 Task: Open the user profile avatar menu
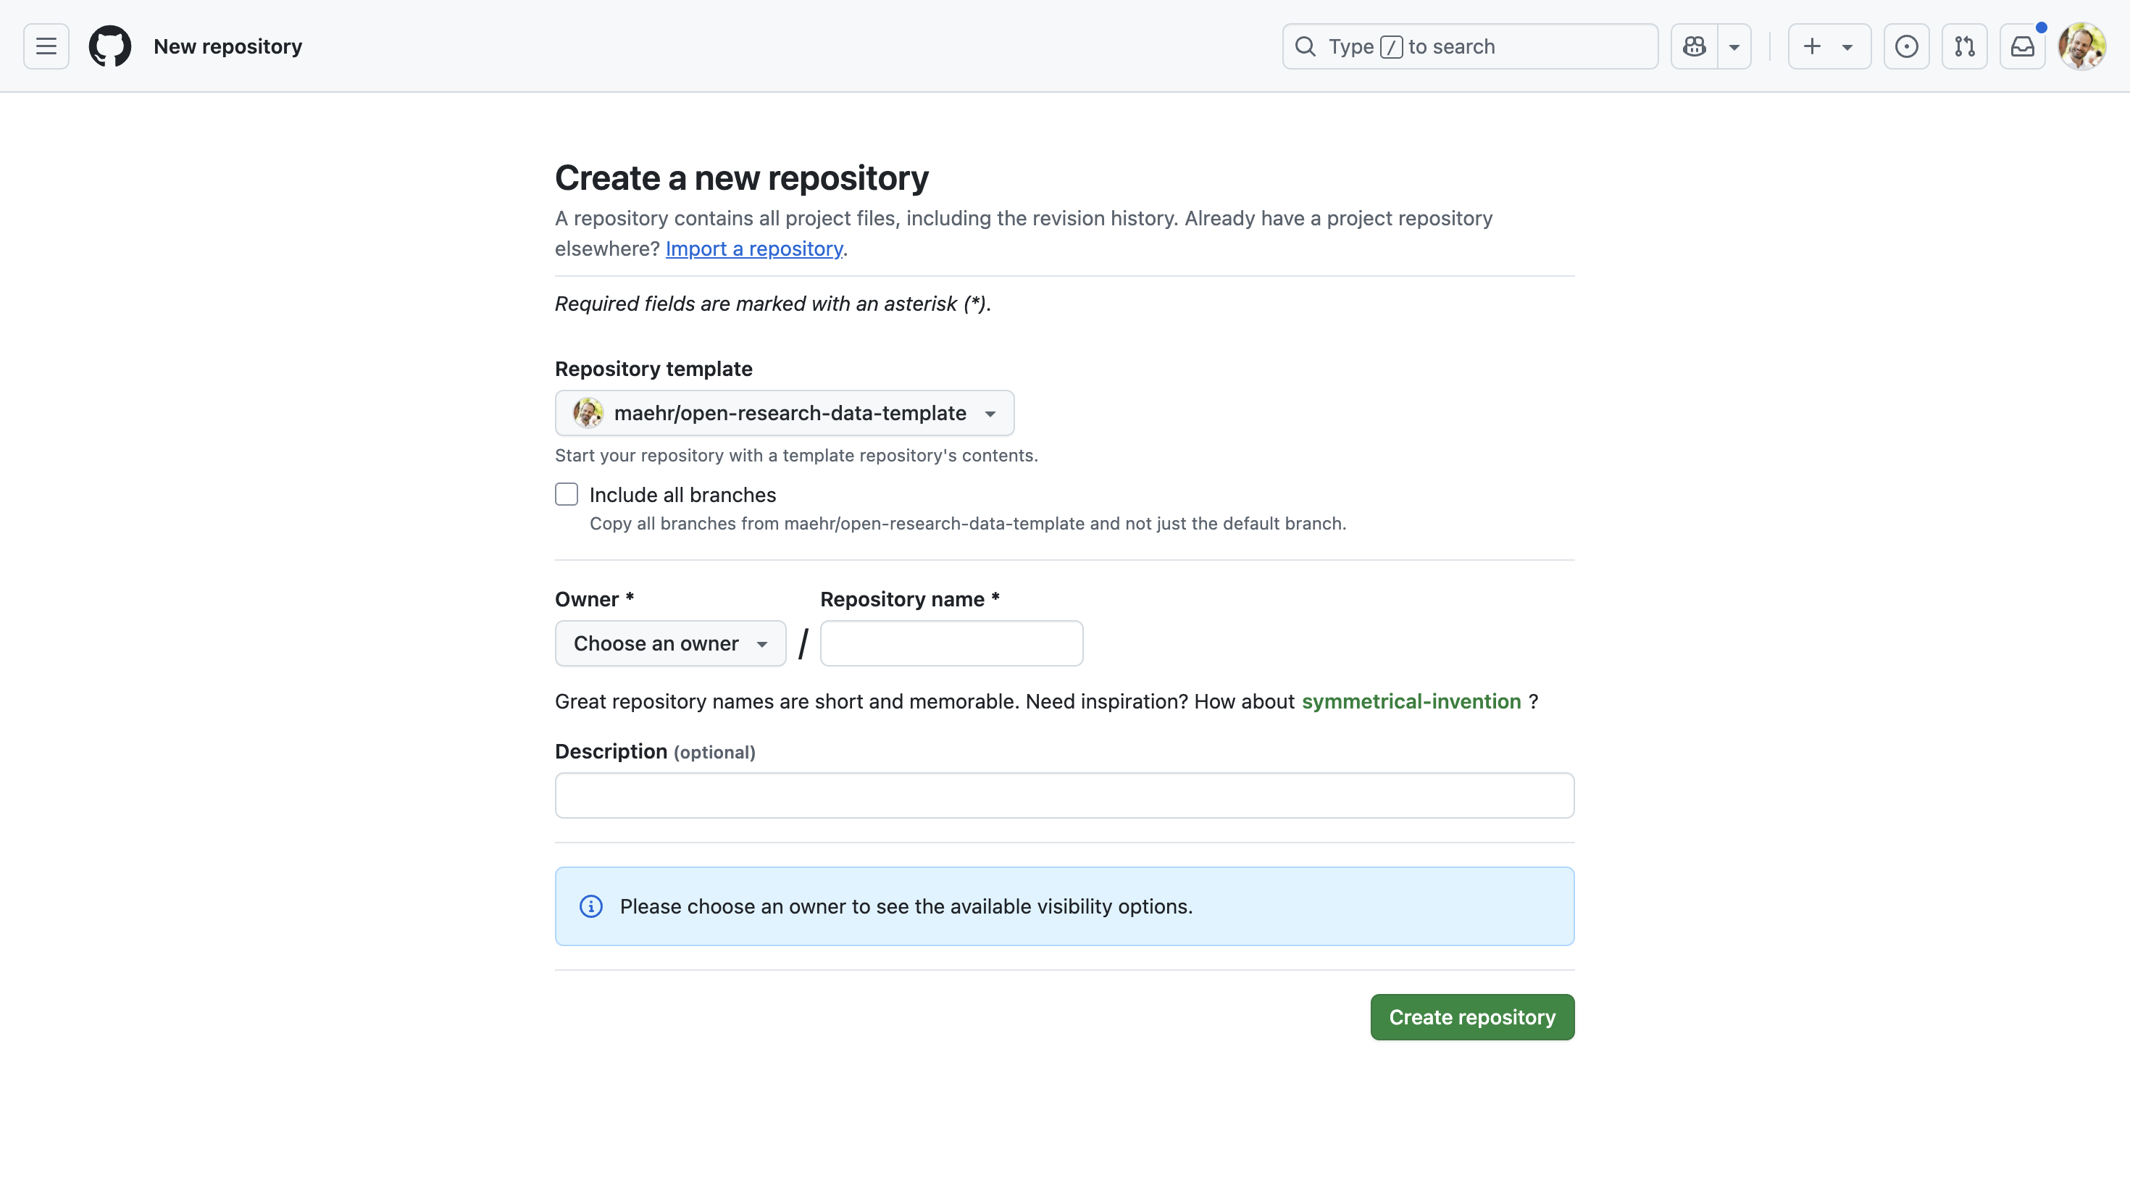pos(2081,46)
